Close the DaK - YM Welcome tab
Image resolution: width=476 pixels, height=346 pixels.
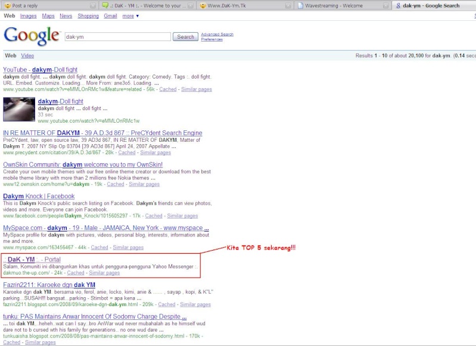tap(191, 5)
